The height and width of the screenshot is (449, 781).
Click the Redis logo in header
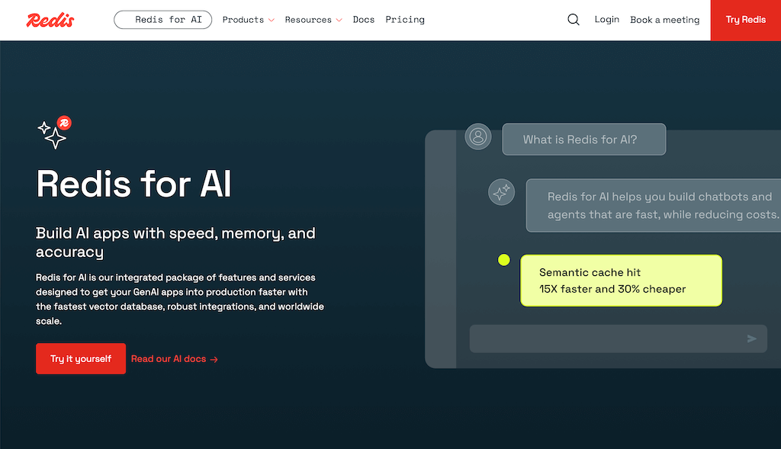pos(50,20)
